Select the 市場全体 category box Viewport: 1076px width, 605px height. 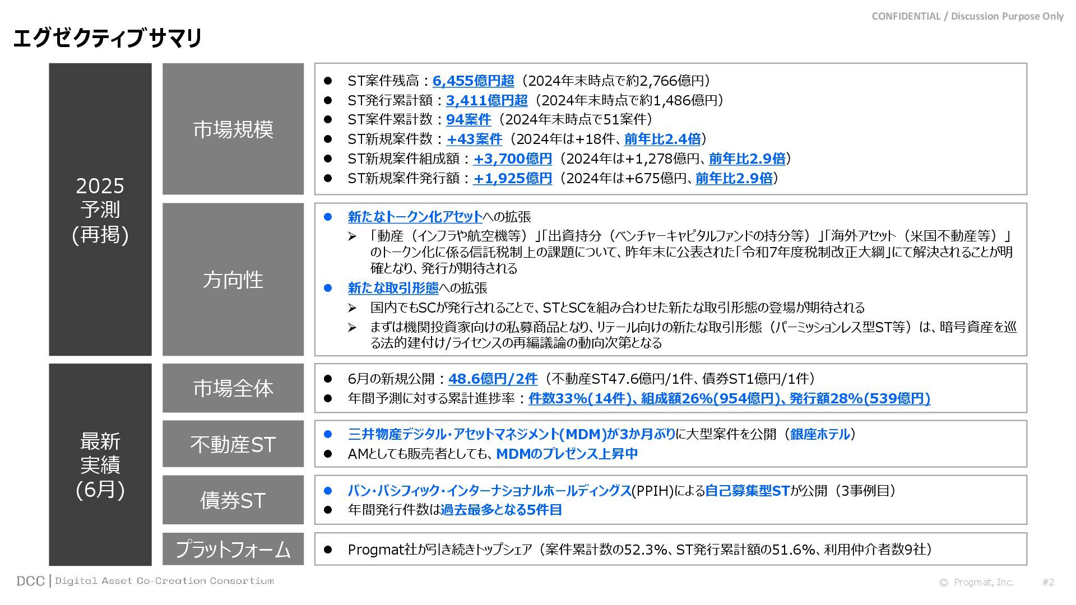[233, 388]
